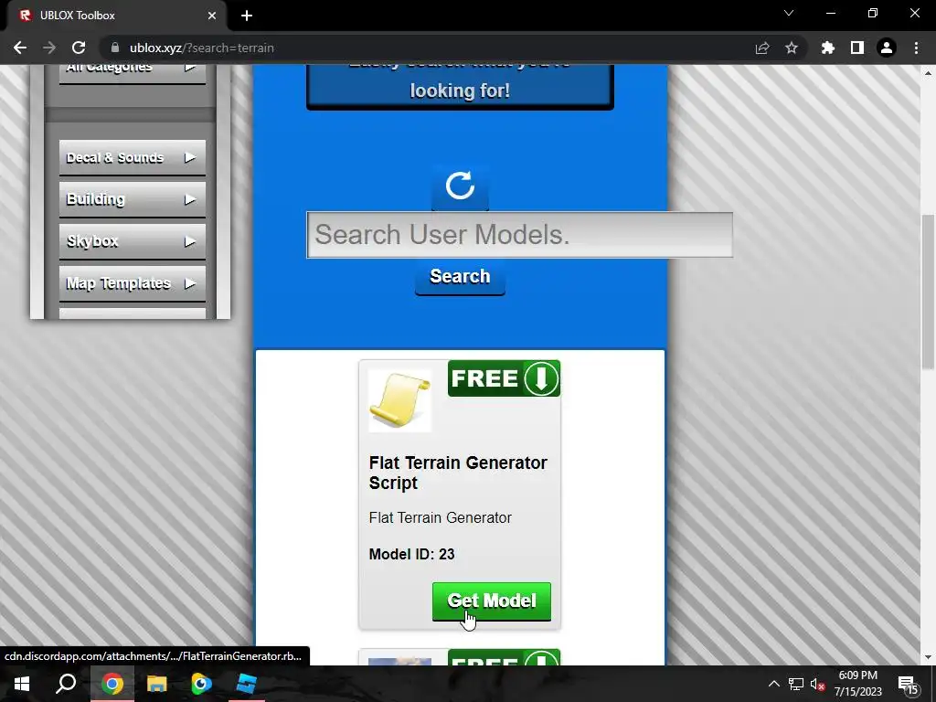Show hidden system tray icons
The image size is (936, 702).
(x=773, y=684)
